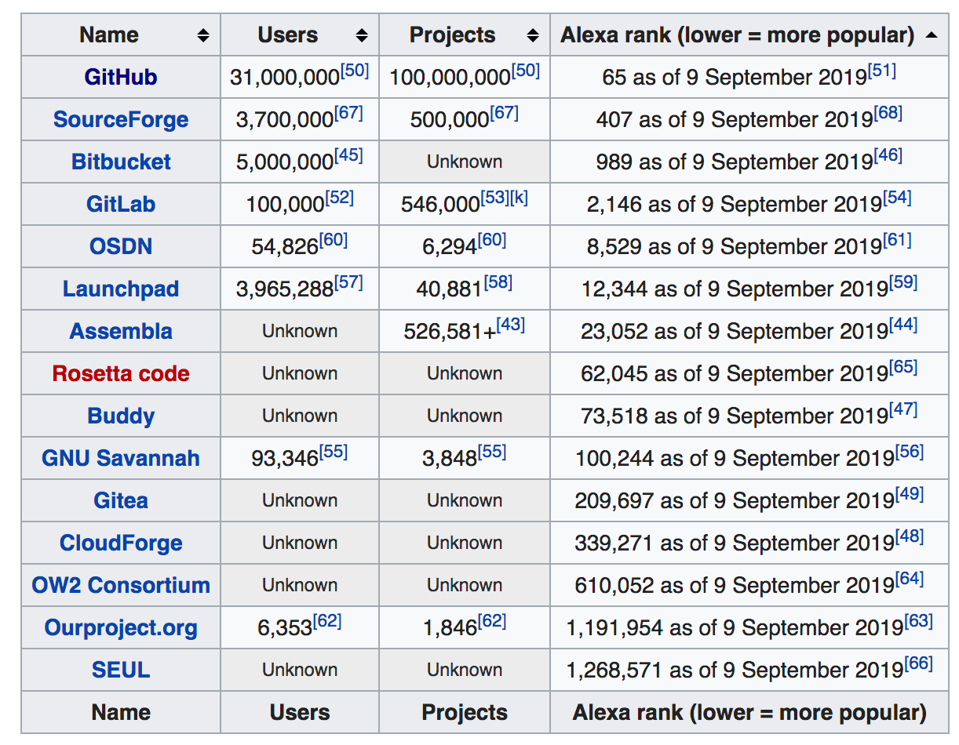Follow citation [60] beside OSDN's 6,294 projects
Image resolution: width=959 pixels, height=745 pixels.
point(492,240)
